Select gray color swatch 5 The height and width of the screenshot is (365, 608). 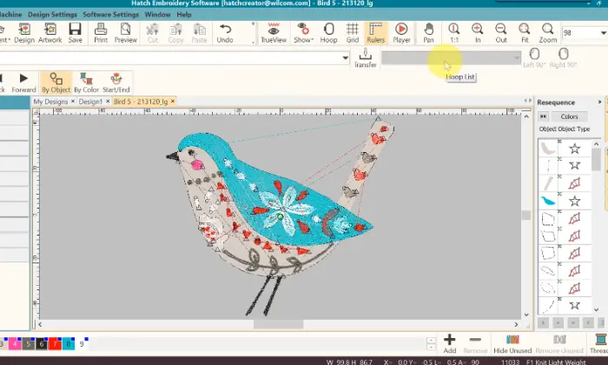click(x=29, y=343)
